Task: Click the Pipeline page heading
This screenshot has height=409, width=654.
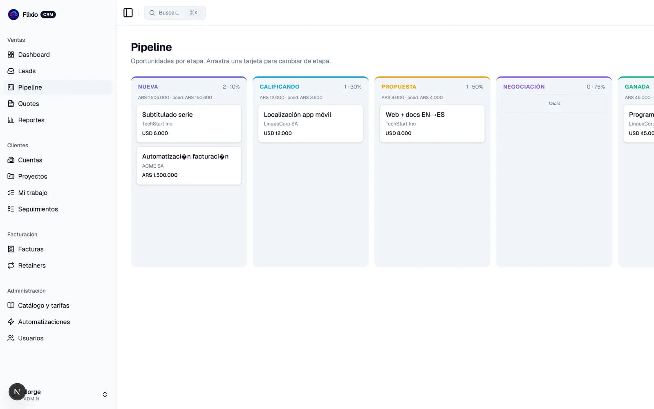Action: (151, 47)
